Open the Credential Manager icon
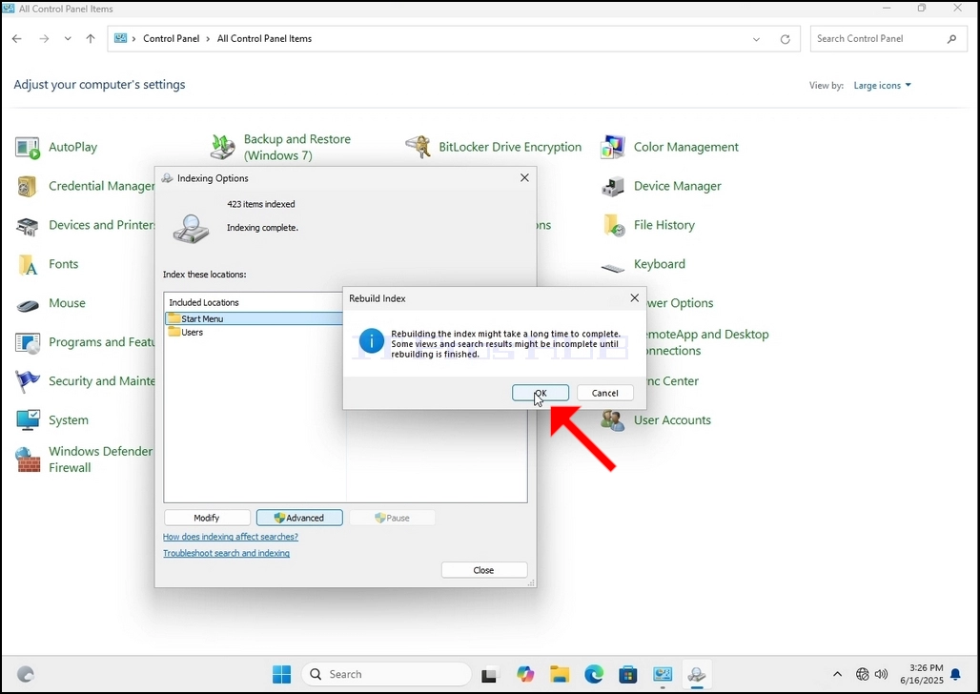Image resolution: width=980 pixels, height=694 pixels. [x=27, y=186]
